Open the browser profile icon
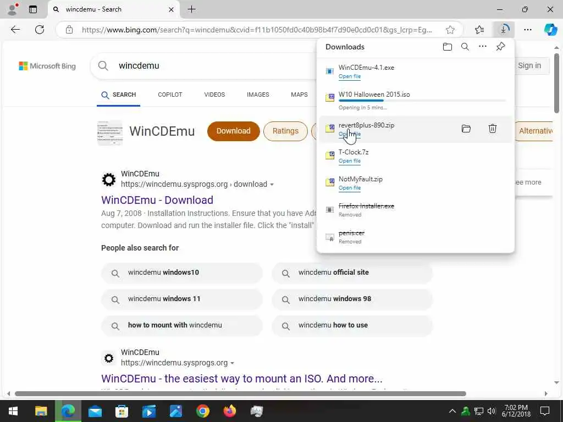Viewport: 563px width, 422px height. (x=13, y=9)
